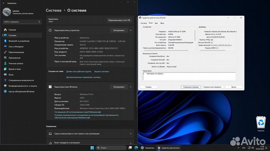Viewport: 270px width, 151px height.
Task: Click Система in breadcrumb header
Action: [x=54, y=10]
